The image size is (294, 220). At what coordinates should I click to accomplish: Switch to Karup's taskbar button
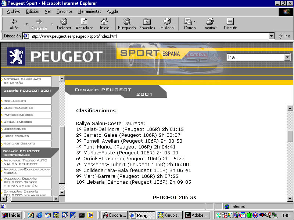169,215
